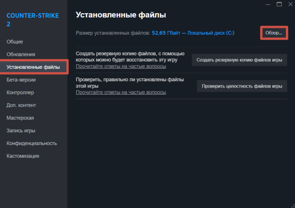Switch to the Контроллер settings
Viewport: 295px width, 208px height.
point(20,93)
